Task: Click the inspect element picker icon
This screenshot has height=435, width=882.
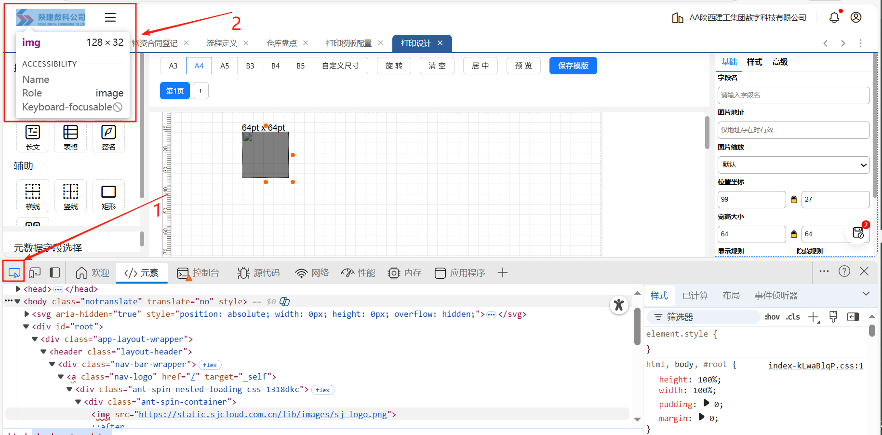Action: pos(14,273)
